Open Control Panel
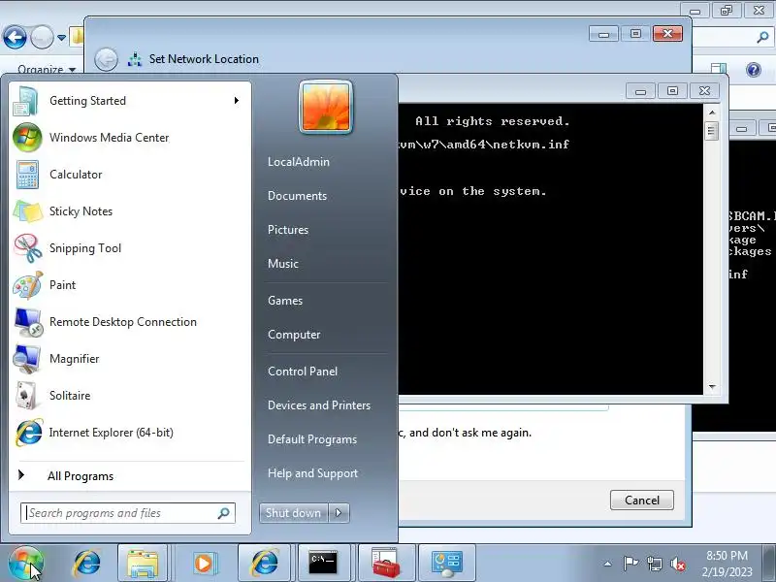This screenshot has height=582, width=776. pyautogui.click(x=303, y=372)
